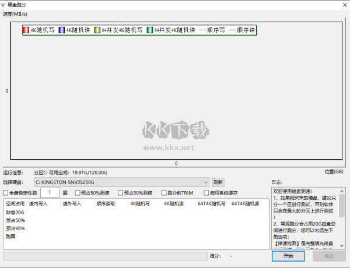
Task: Click the 64T4K随机写 column header
Action: 212,203
